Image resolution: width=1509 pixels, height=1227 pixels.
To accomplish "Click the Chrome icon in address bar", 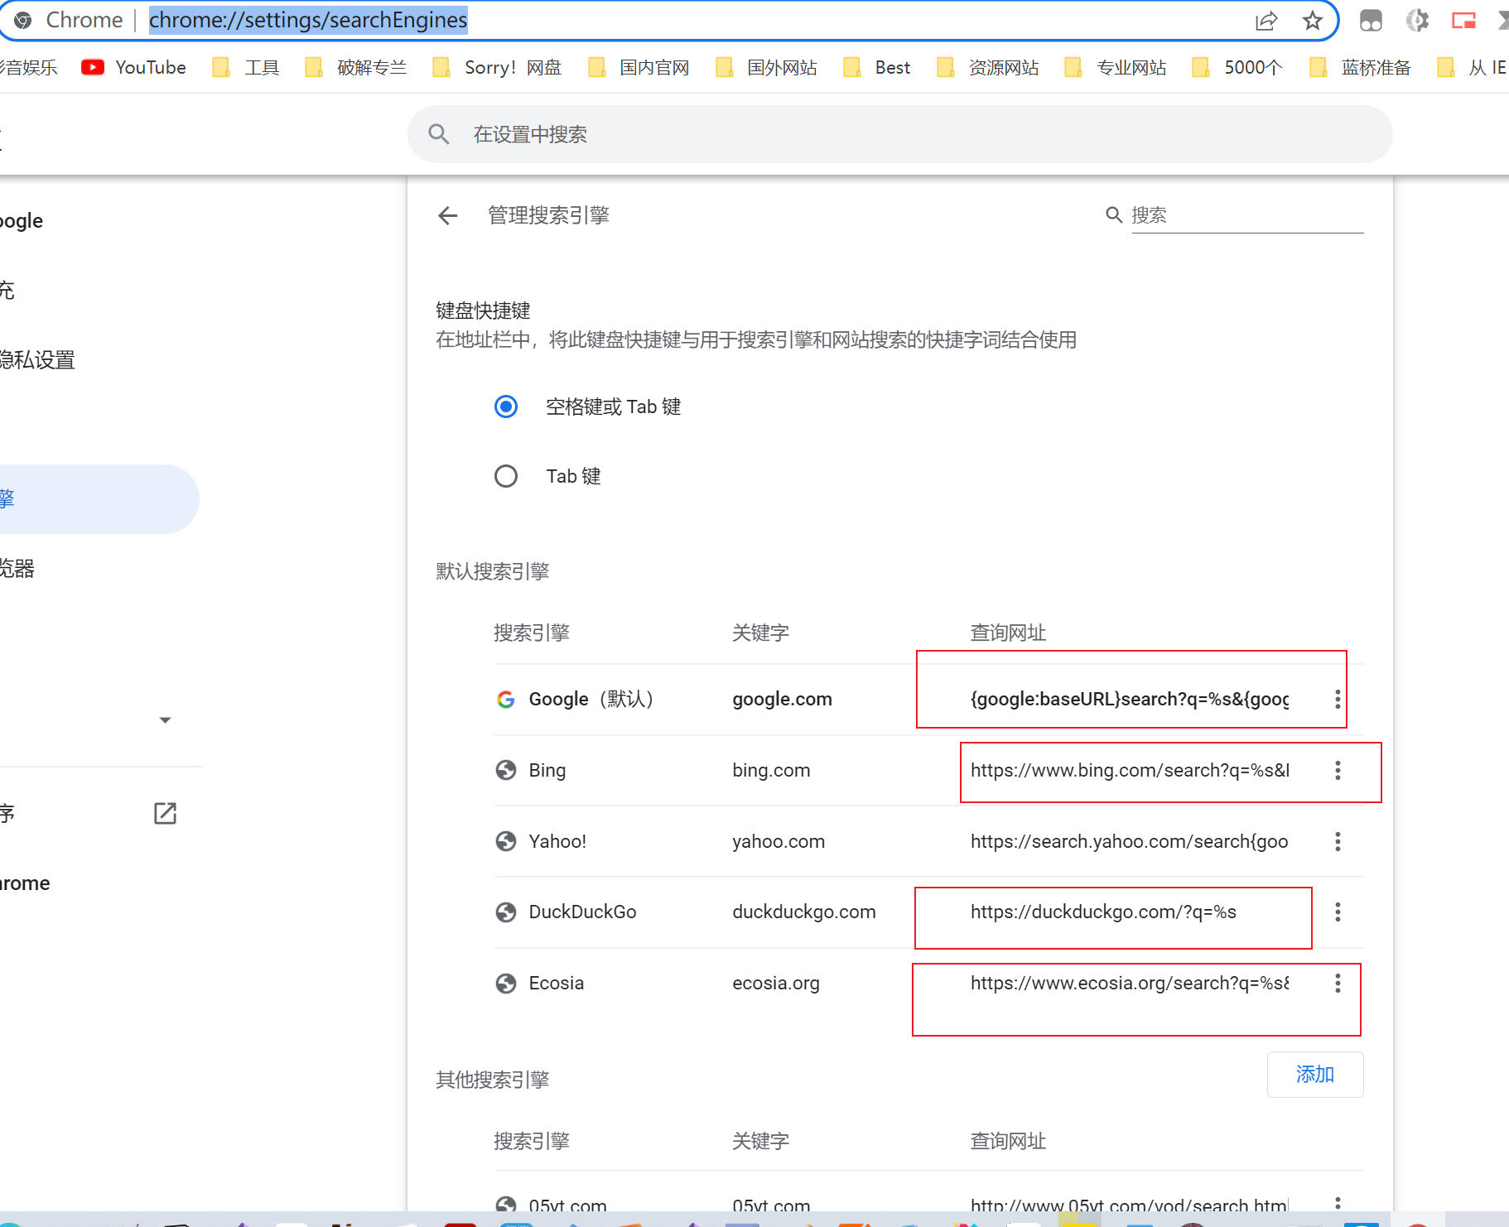I will 23,21.
